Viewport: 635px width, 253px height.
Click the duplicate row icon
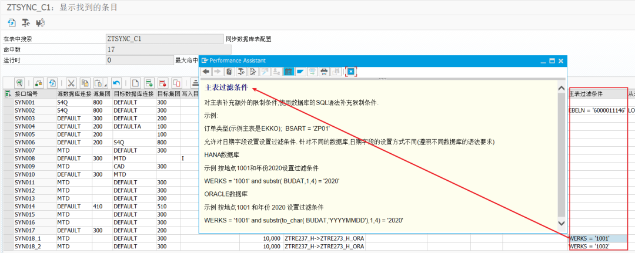(x=176, y=83)
